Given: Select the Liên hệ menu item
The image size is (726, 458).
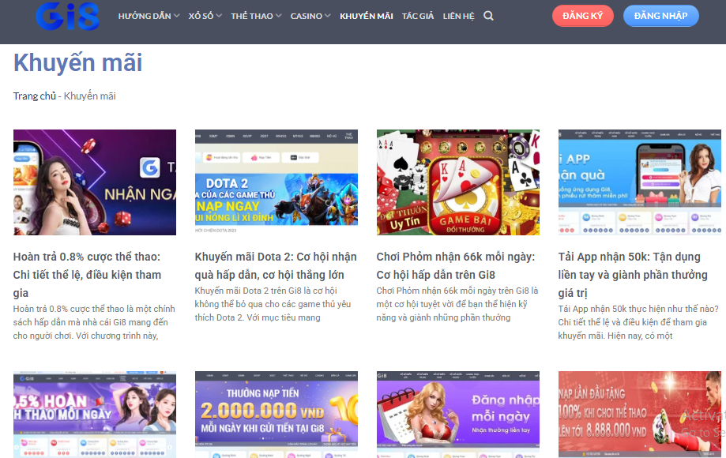Looking at the screenshot, I should point(458,16).
